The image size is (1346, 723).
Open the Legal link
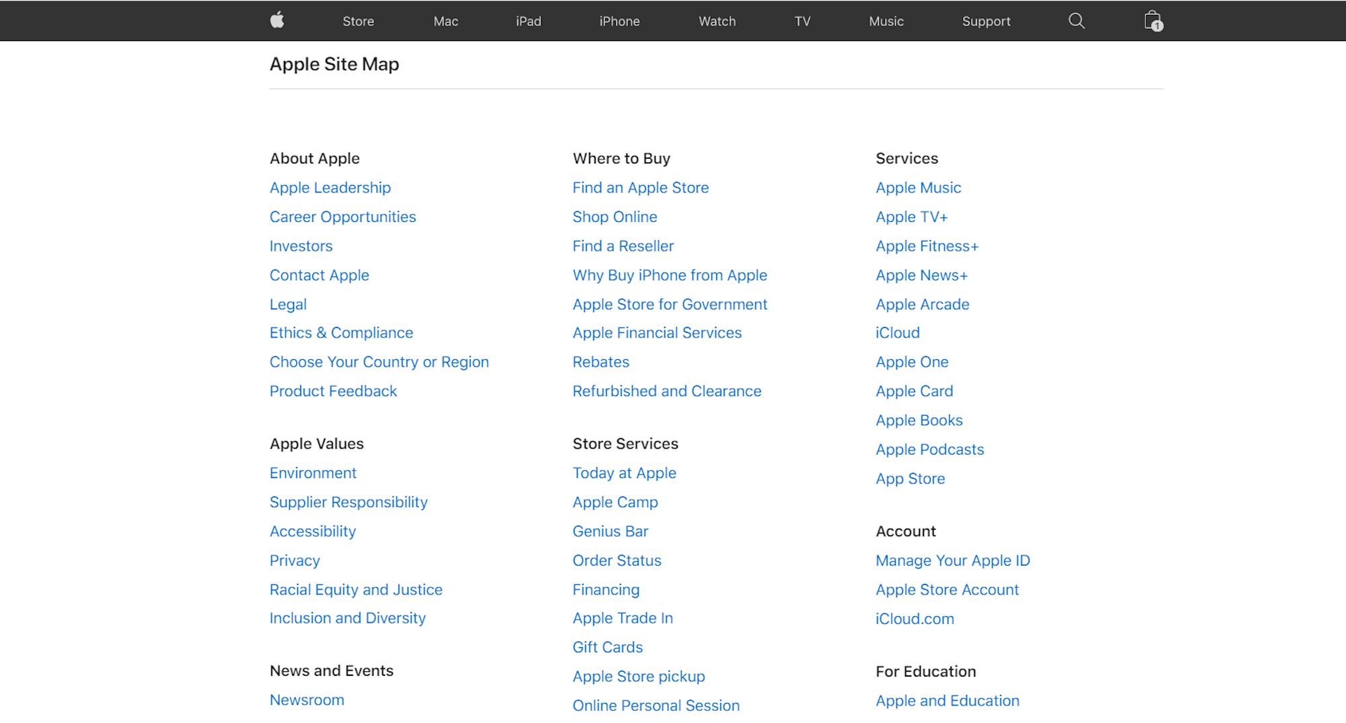point(288,304)
